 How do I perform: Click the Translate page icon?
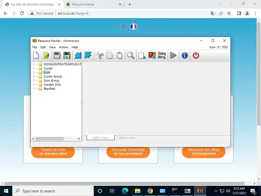[213, 13]
